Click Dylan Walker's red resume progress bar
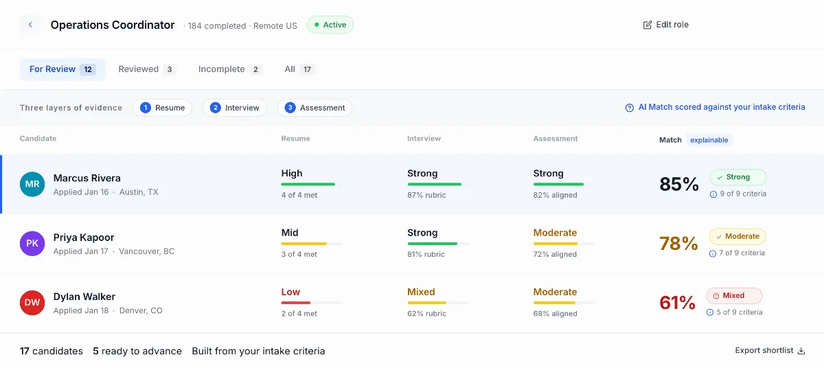824x368 pixels. [312, 303]
